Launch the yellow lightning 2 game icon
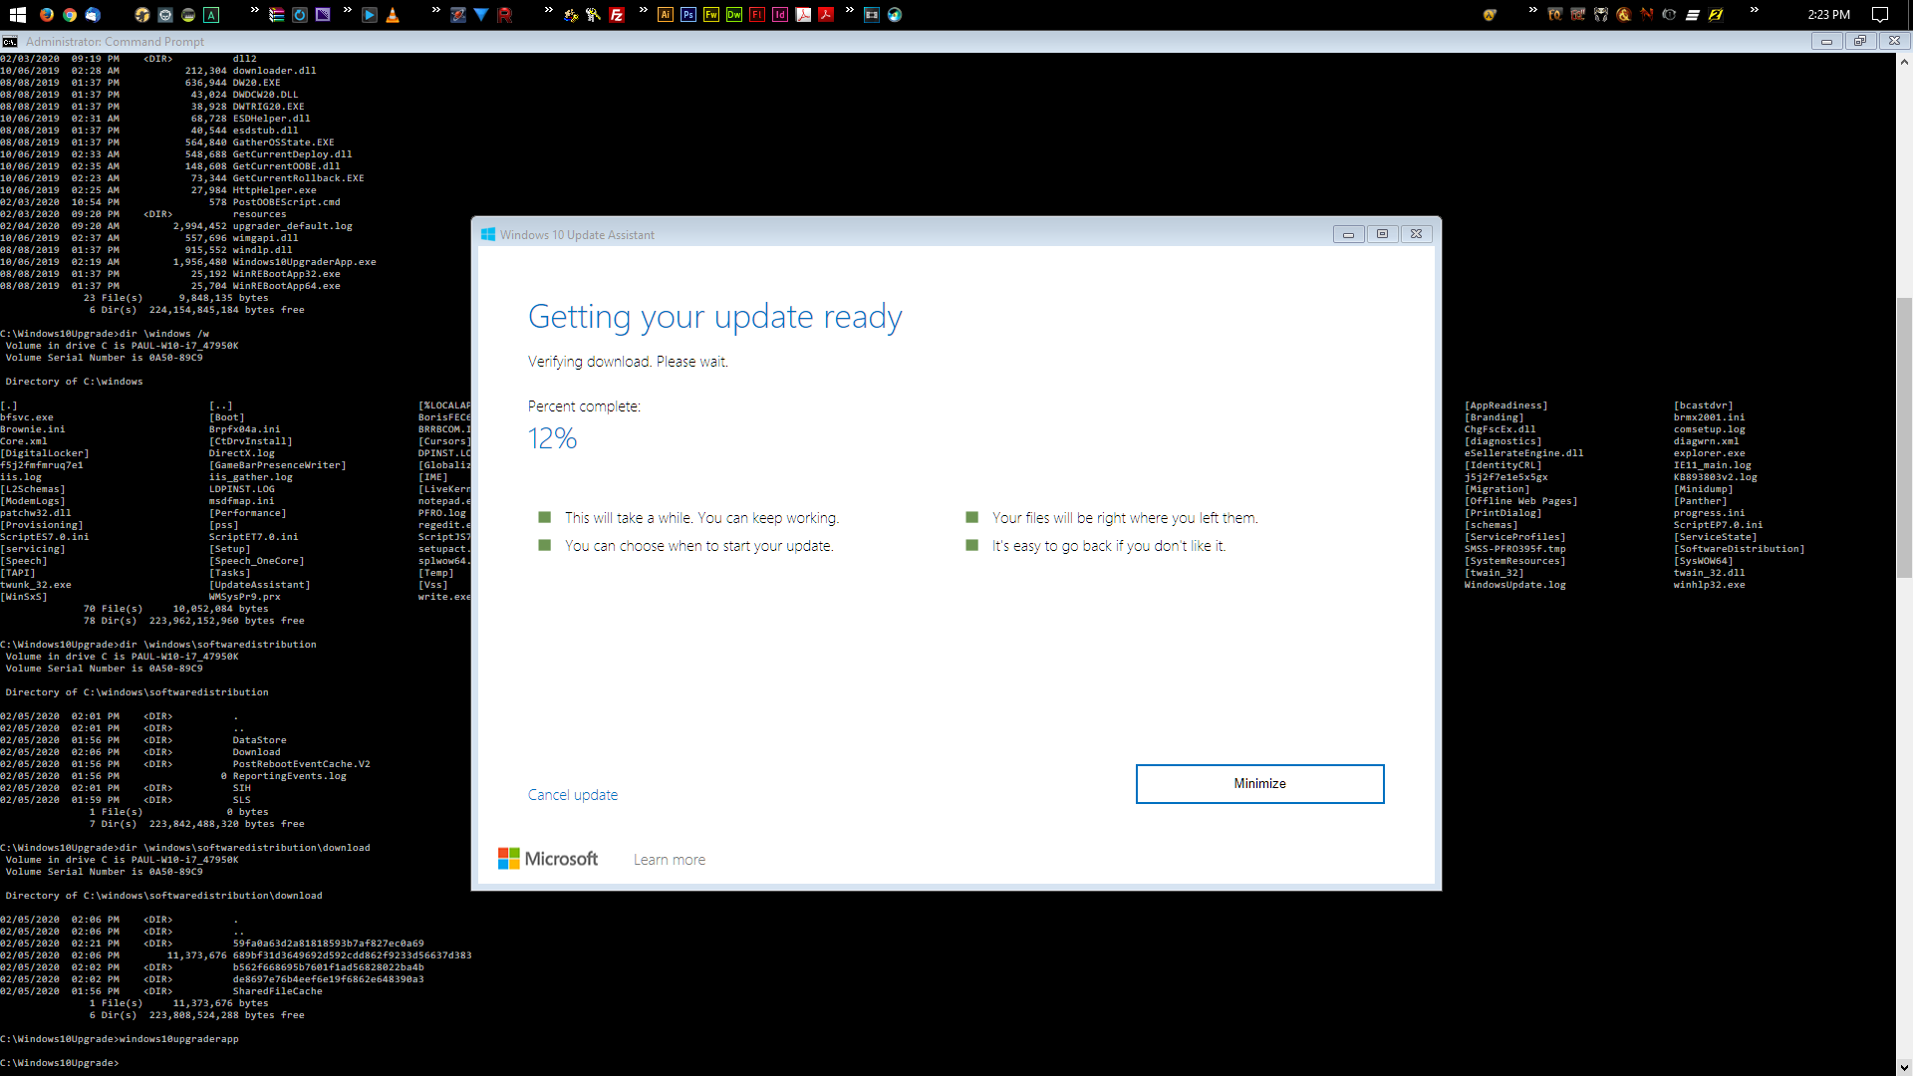Viewport: 1913px width, 1076px height. tap(1716, 15)
